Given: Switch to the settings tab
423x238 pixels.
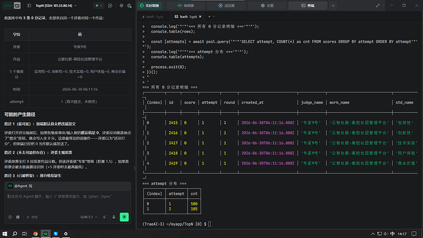Looking at the screenshot, I should 267,6.
